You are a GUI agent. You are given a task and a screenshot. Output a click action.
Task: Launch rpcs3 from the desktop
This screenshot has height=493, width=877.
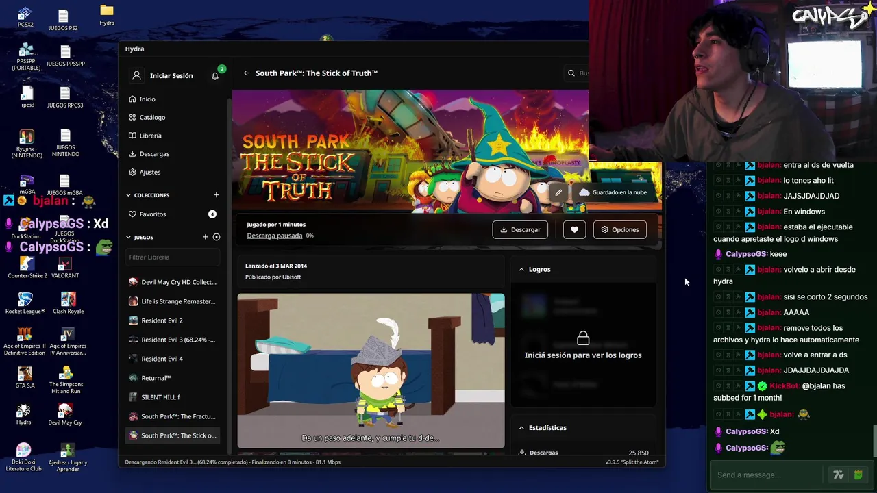pos(27,97)
